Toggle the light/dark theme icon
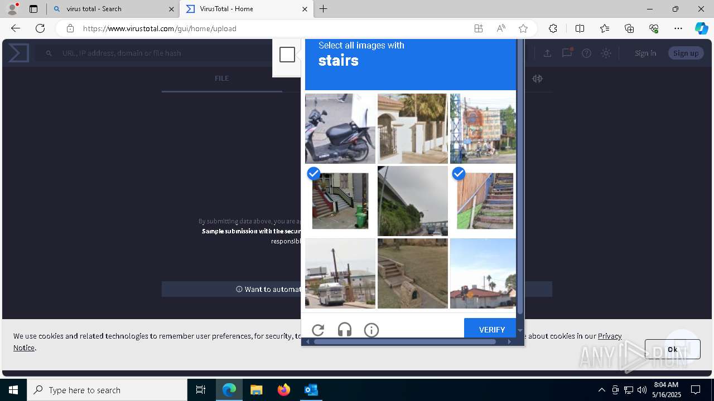 [606, 53]
